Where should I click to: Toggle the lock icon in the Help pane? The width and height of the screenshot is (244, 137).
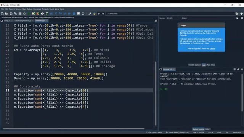[237, 18]
